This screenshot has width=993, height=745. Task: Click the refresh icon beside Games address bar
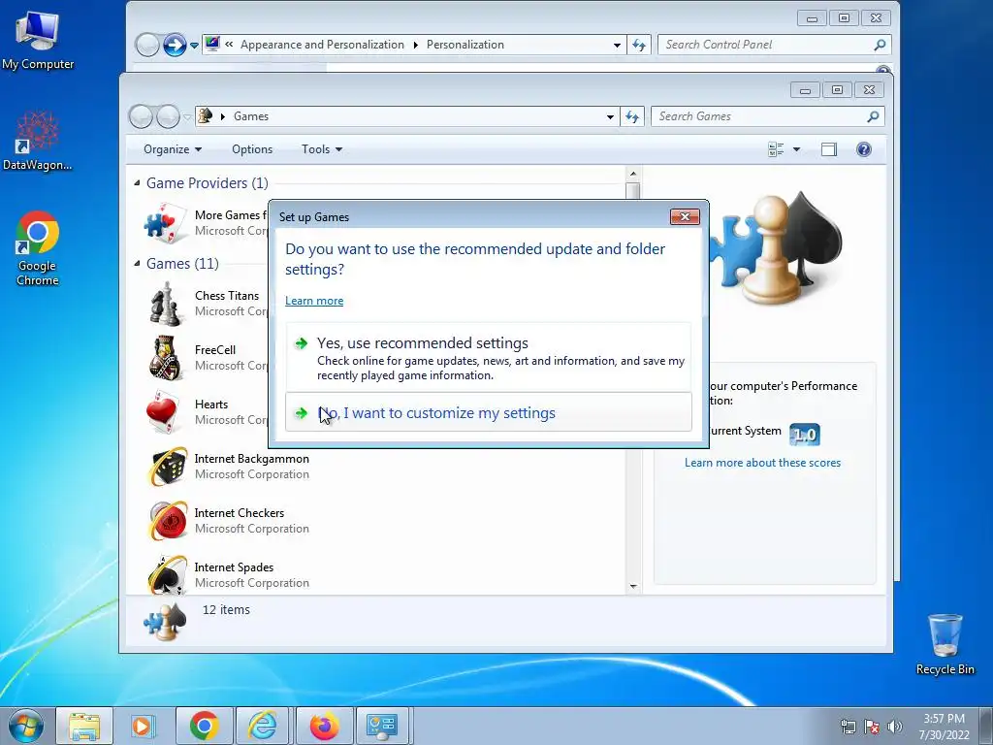632,116
